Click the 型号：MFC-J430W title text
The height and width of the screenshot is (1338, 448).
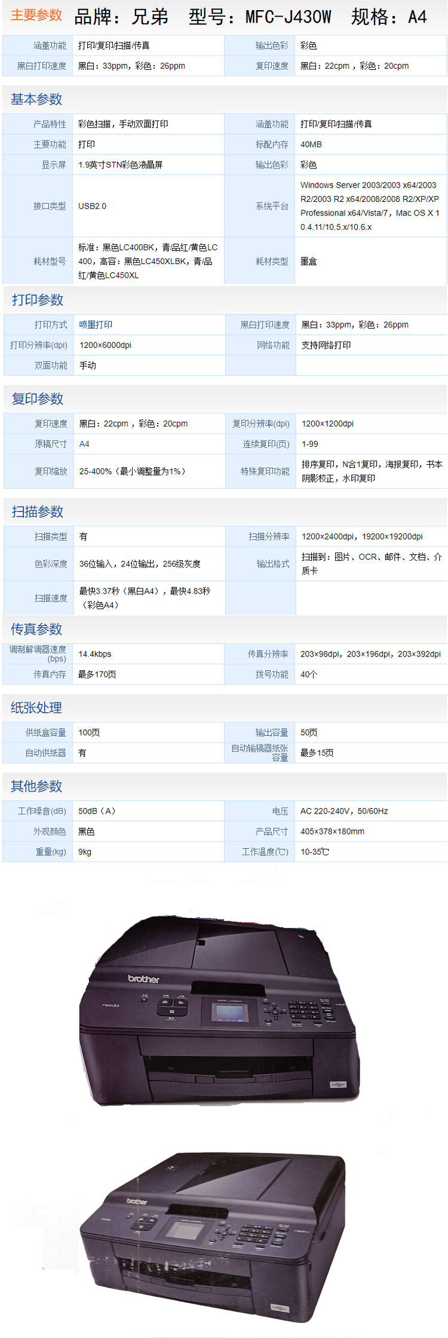pyautogui.click(x=260, y=17)
